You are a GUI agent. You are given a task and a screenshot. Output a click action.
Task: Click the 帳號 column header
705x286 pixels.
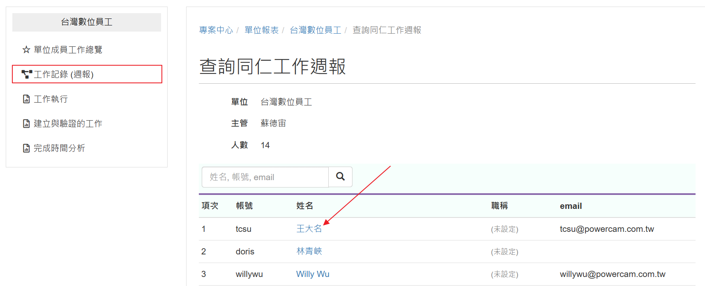(x=244, y=206)
